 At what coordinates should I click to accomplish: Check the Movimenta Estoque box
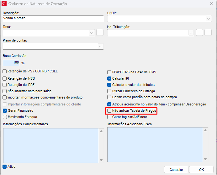pyautogui.click(x=5, y=117)
